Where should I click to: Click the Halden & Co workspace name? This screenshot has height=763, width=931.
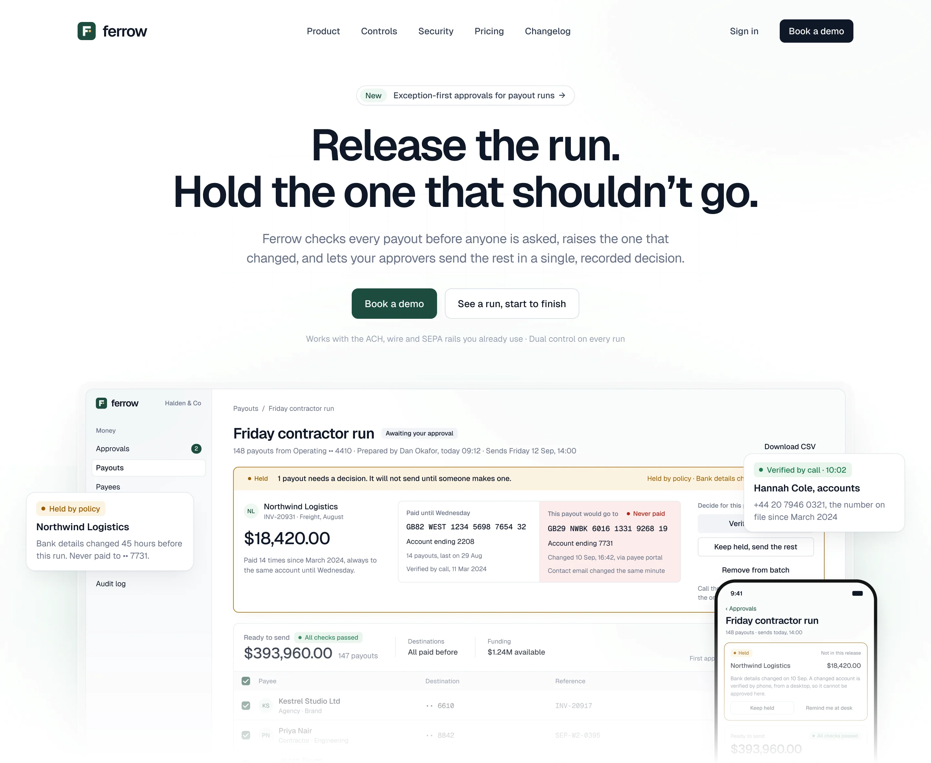point(183,403)
